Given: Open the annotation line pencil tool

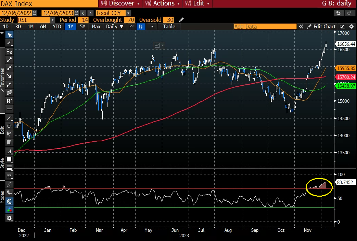Looking at the screenshot, I should [9, 43].
